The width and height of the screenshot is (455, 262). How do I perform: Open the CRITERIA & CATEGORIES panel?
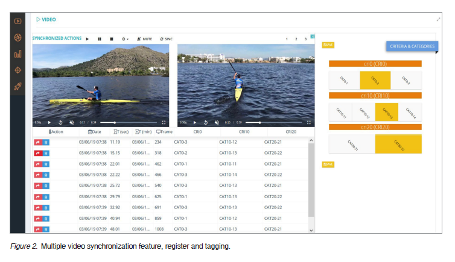tap(412, 46)
